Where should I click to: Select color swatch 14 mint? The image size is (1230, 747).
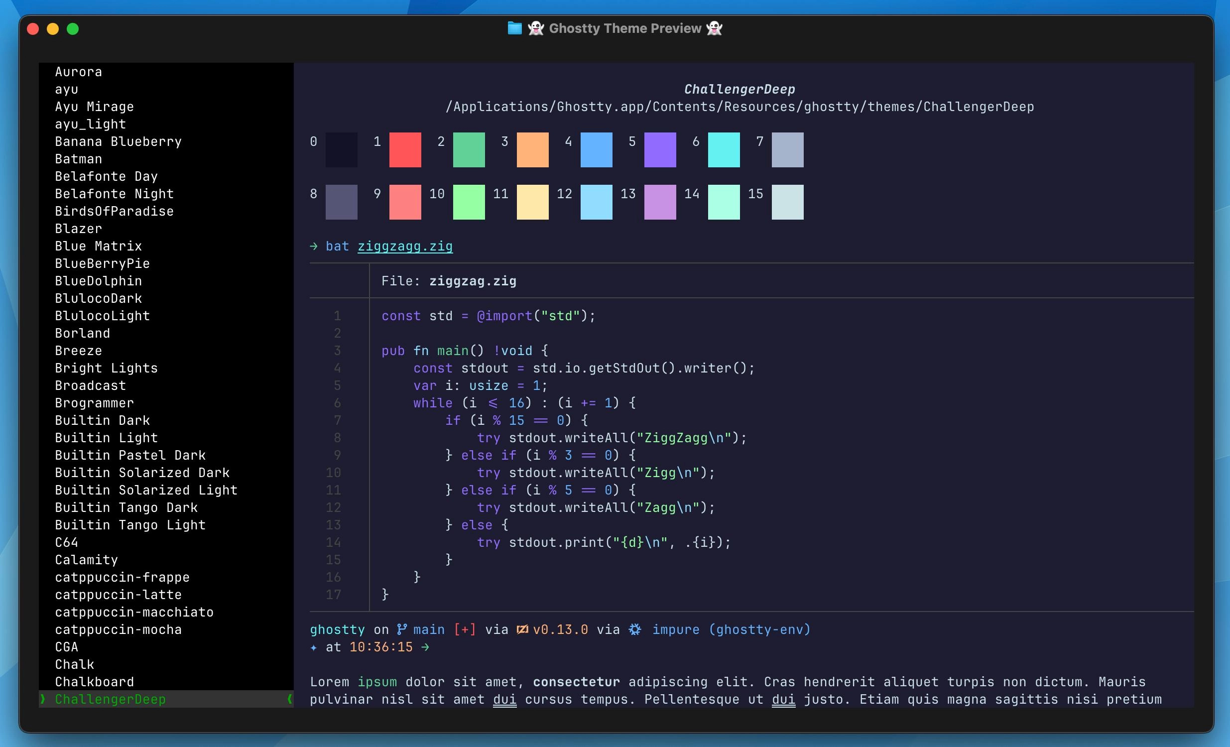tap(724, 202)
